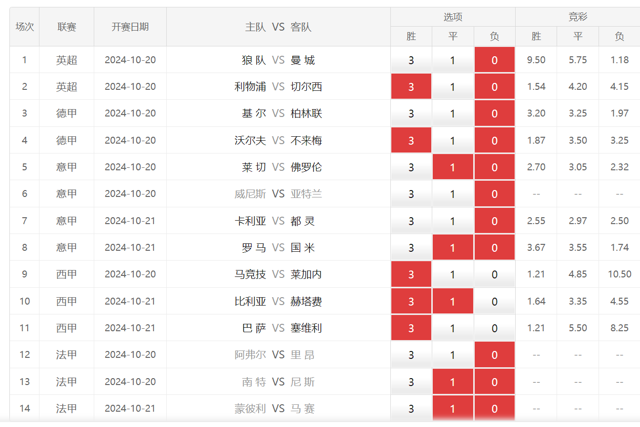Deselect win option 3 for 沃尔夫 vs 不来梅

click(411, 141)
